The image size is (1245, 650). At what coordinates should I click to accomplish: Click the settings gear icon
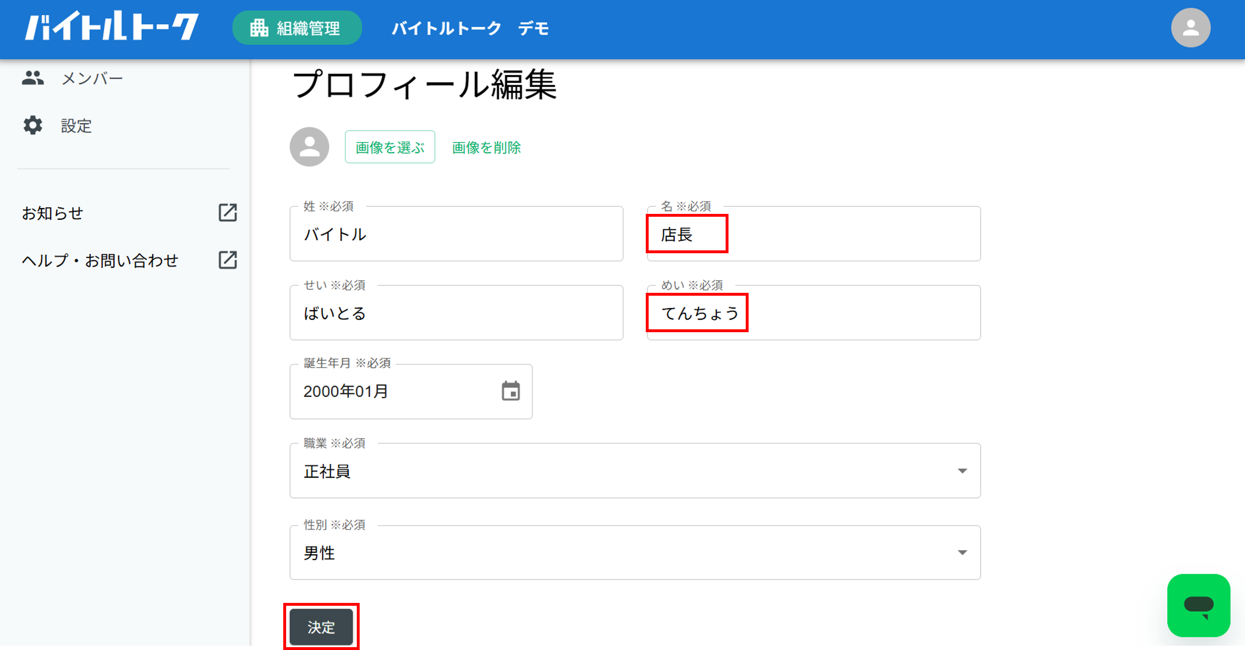click(33, 125)
